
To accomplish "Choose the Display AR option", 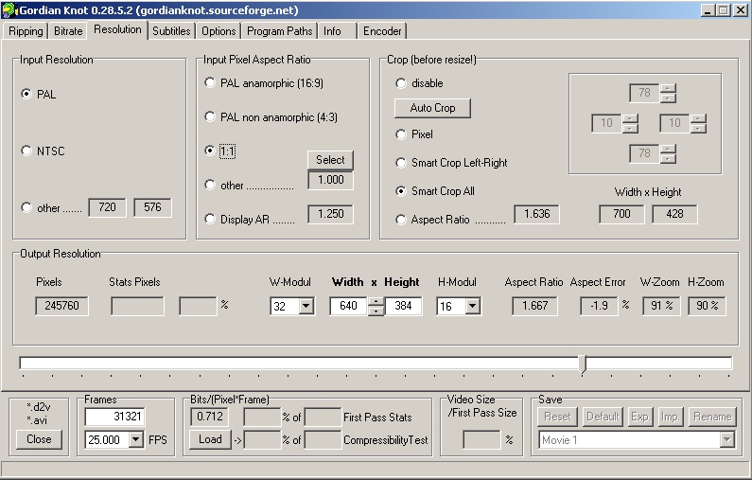I will coord(210,219).
